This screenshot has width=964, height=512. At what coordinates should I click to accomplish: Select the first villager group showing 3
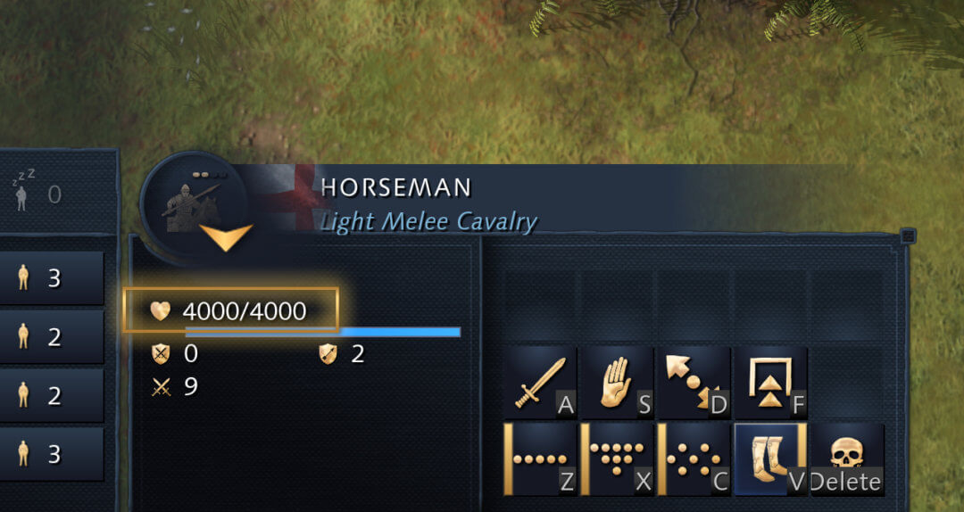point(51,277)
